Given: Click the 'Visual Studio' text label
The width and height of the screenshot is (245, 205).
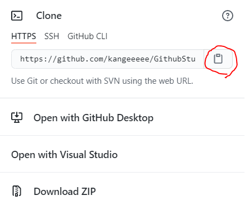Looking at the screenshot, I should 88,155.
